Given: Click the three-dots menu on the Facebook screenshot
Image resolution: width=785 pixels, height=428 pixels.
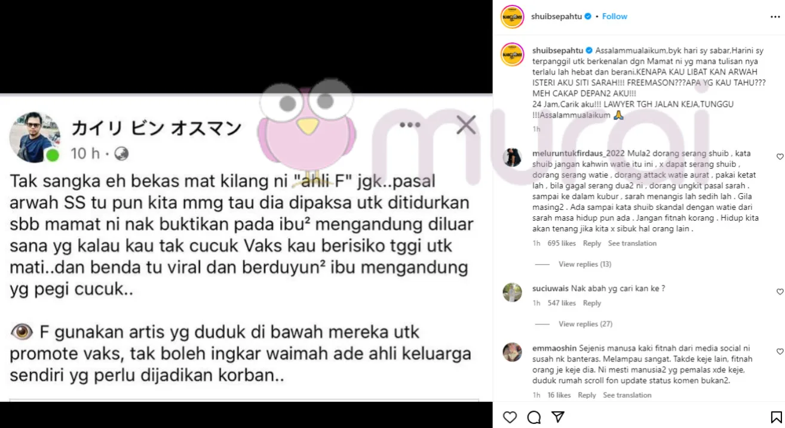Looking at the screenshot, I should pos(410,125).
